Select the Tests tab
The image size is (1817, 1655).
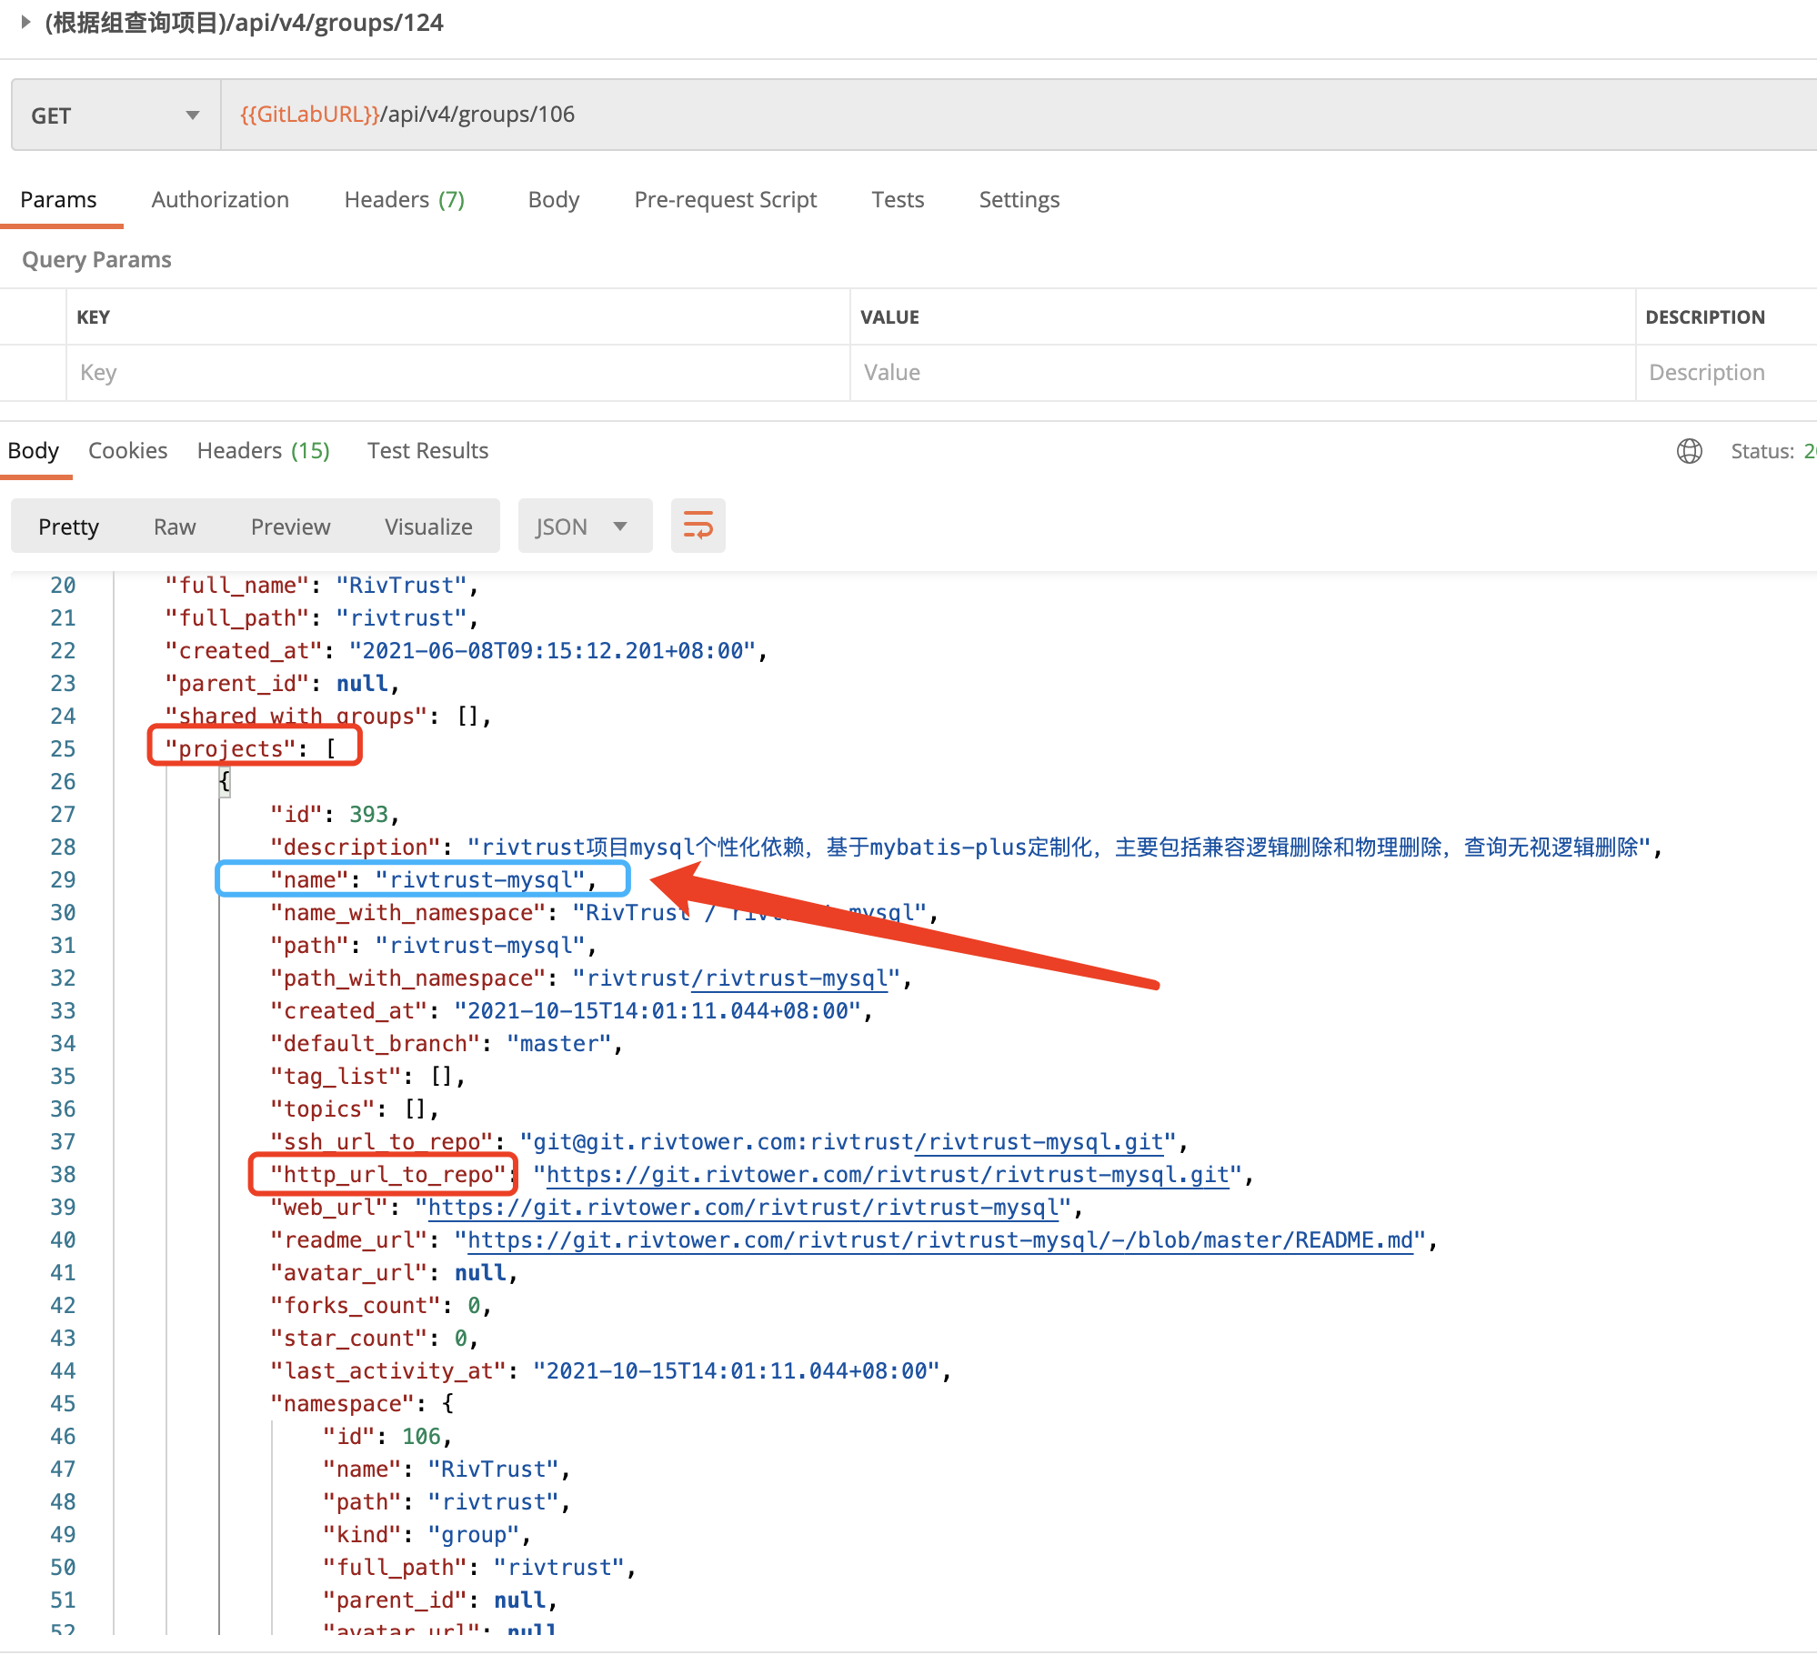pos(898,199)
